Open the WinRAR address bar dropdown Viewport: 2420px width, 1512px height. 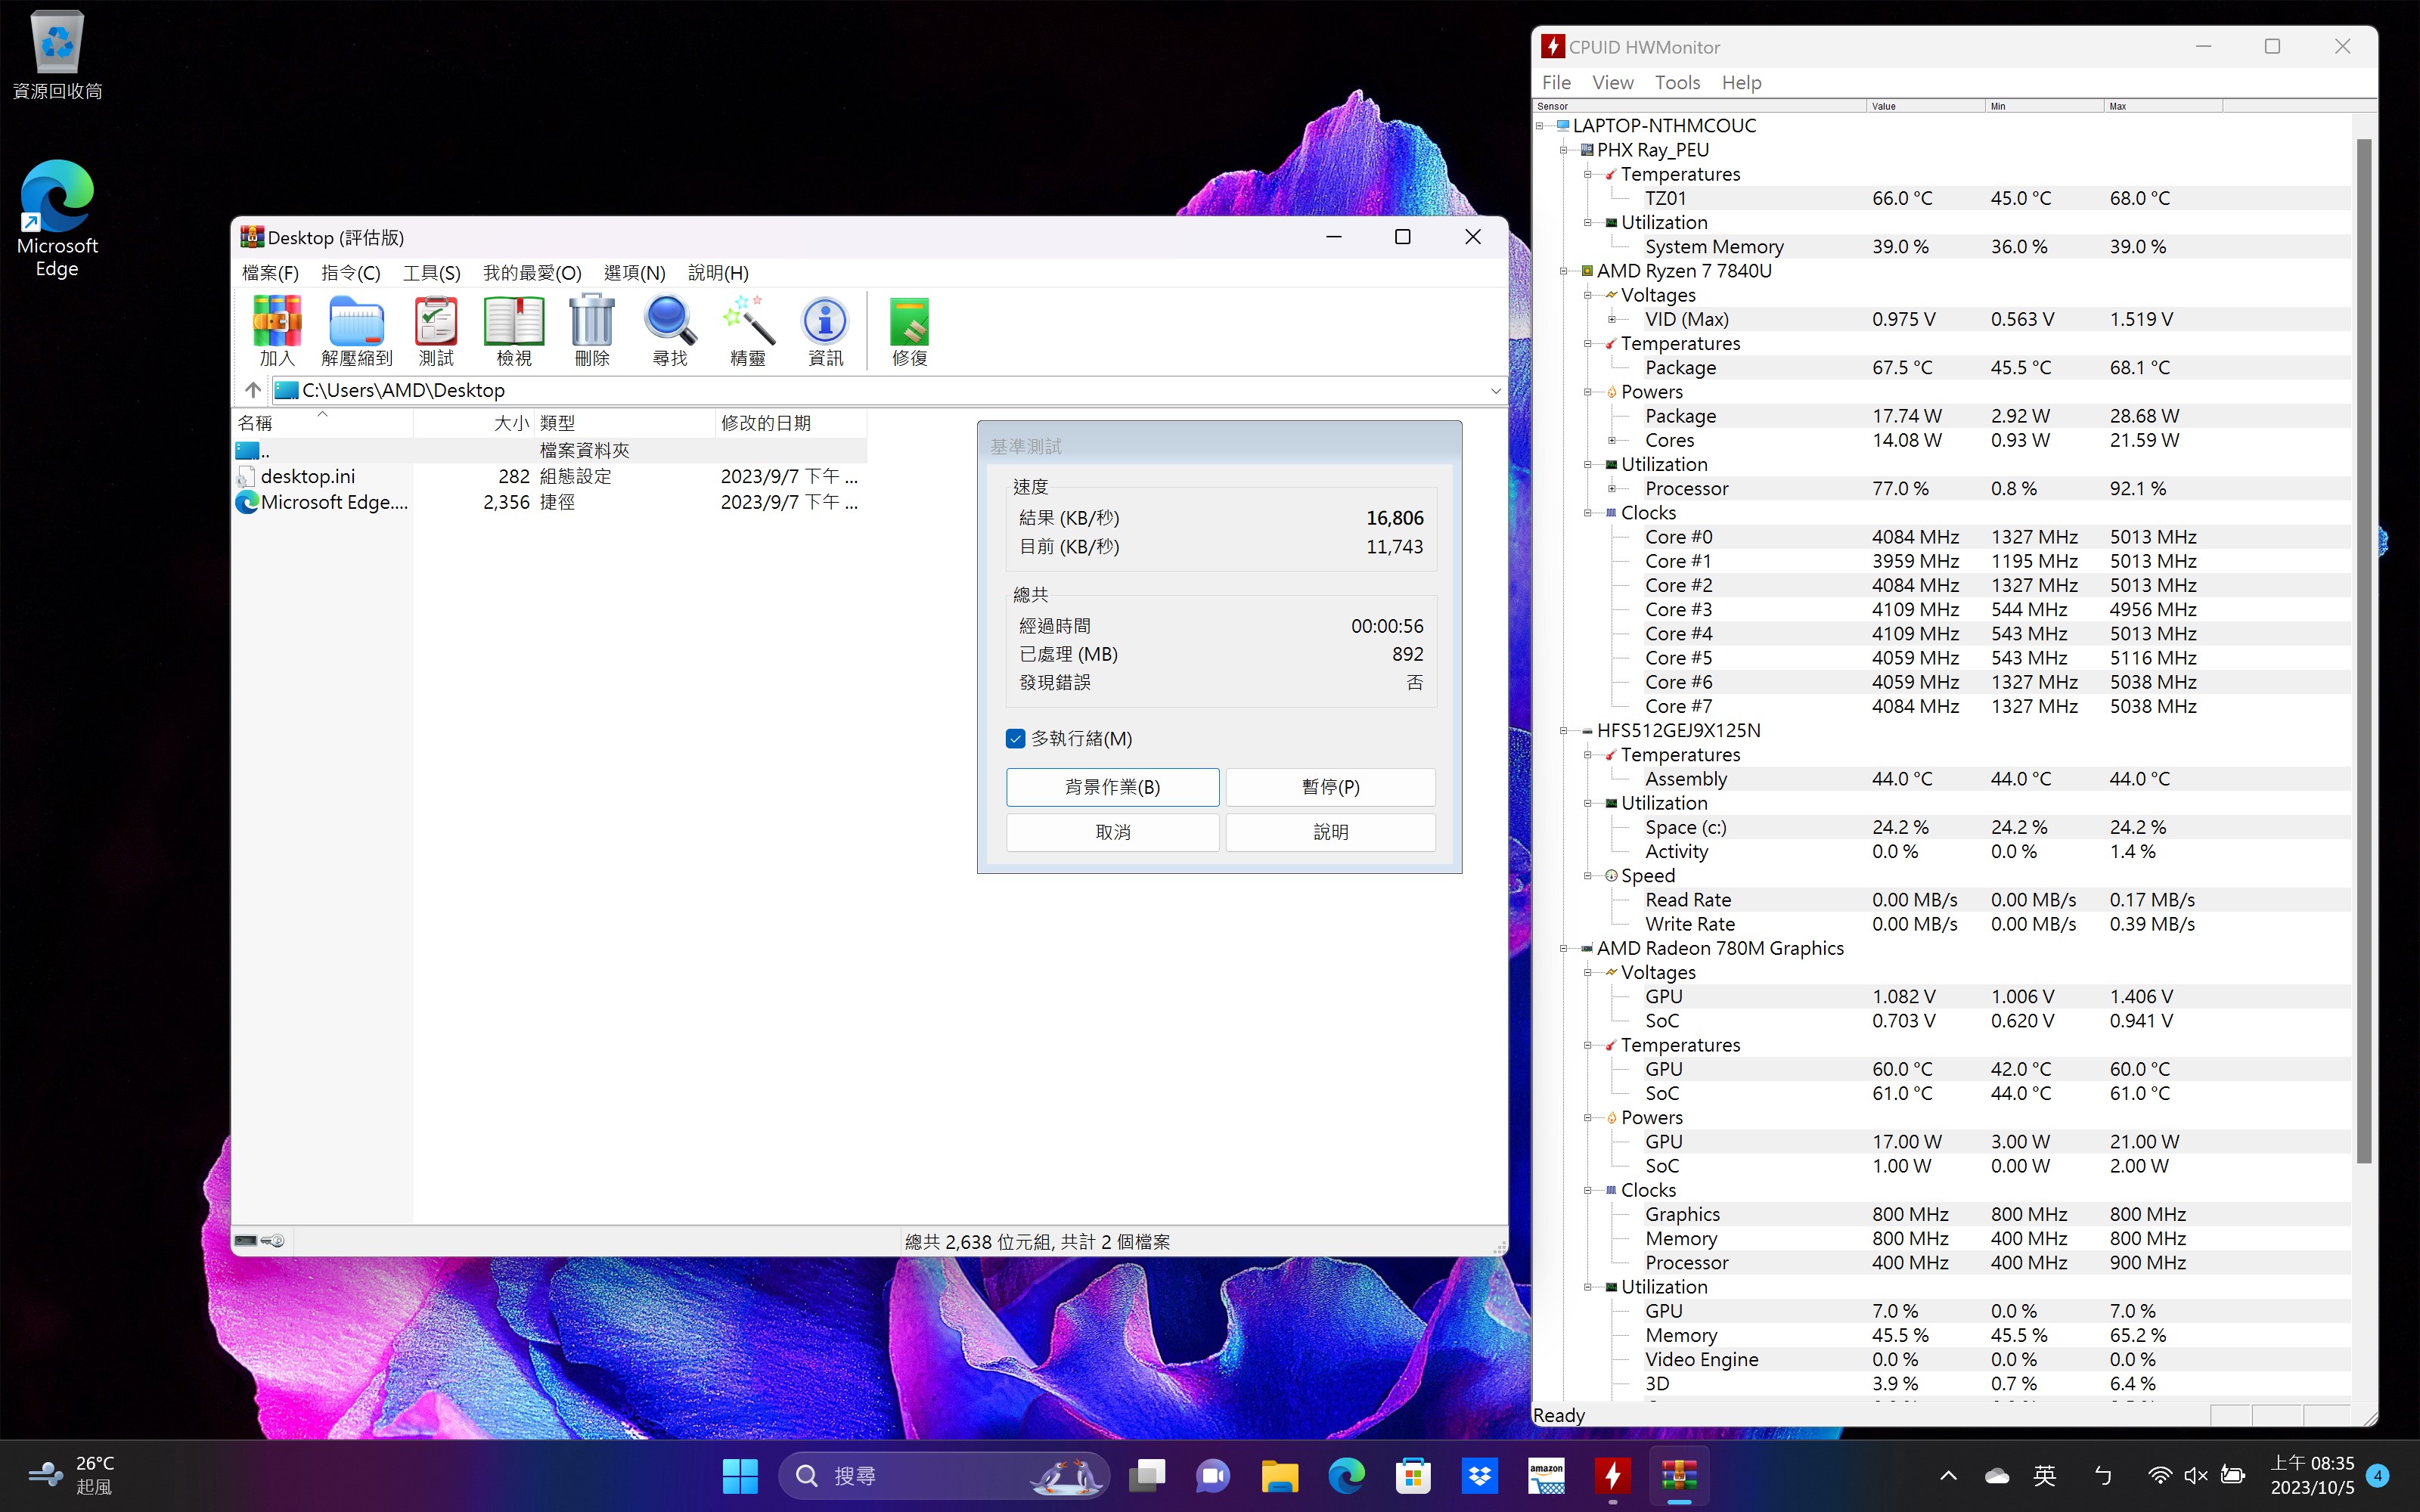coord(1495,390)
